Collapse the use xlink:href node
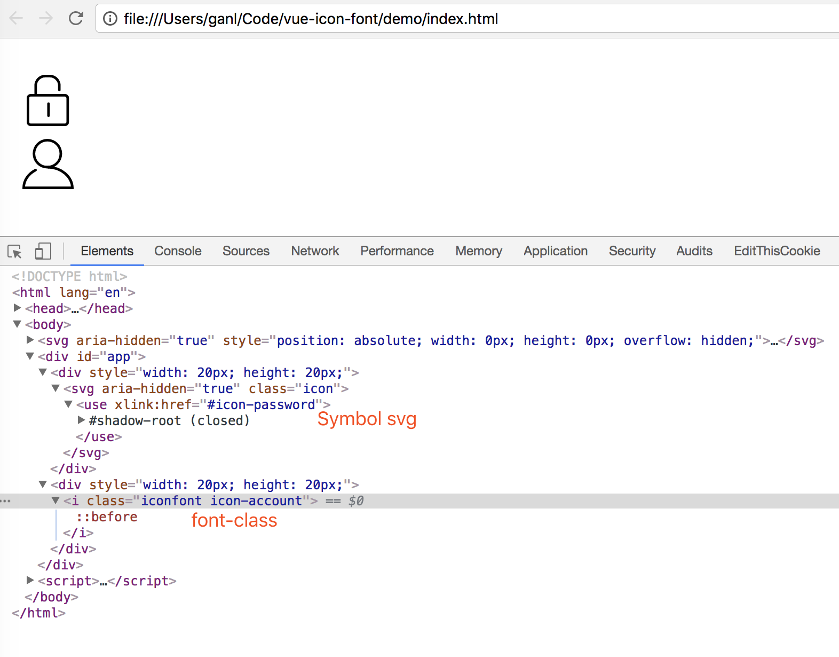This screenshot has width=839, height=657. pyautogui.click(x=69, y=404)
